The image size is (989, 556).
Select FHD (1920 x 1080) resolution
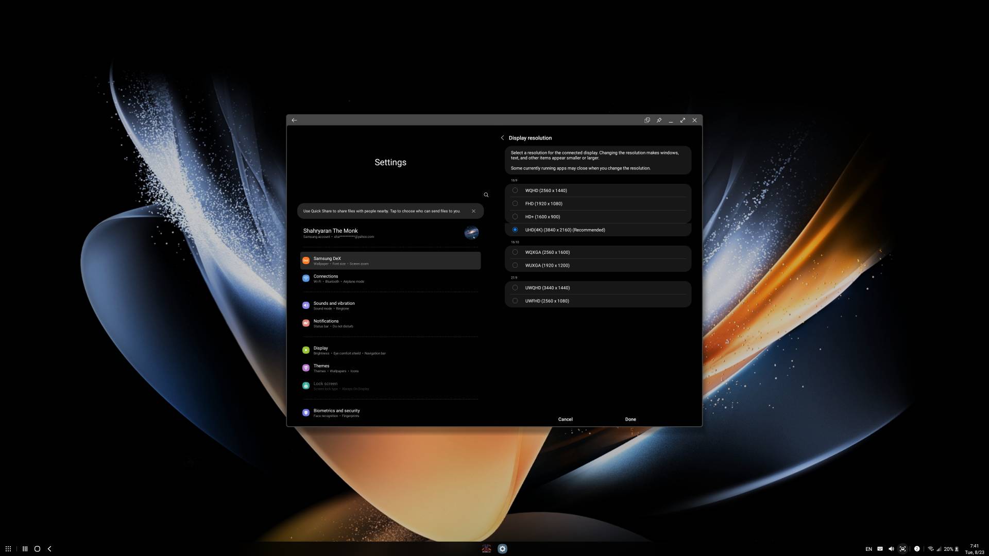click(x=598, y=203)
